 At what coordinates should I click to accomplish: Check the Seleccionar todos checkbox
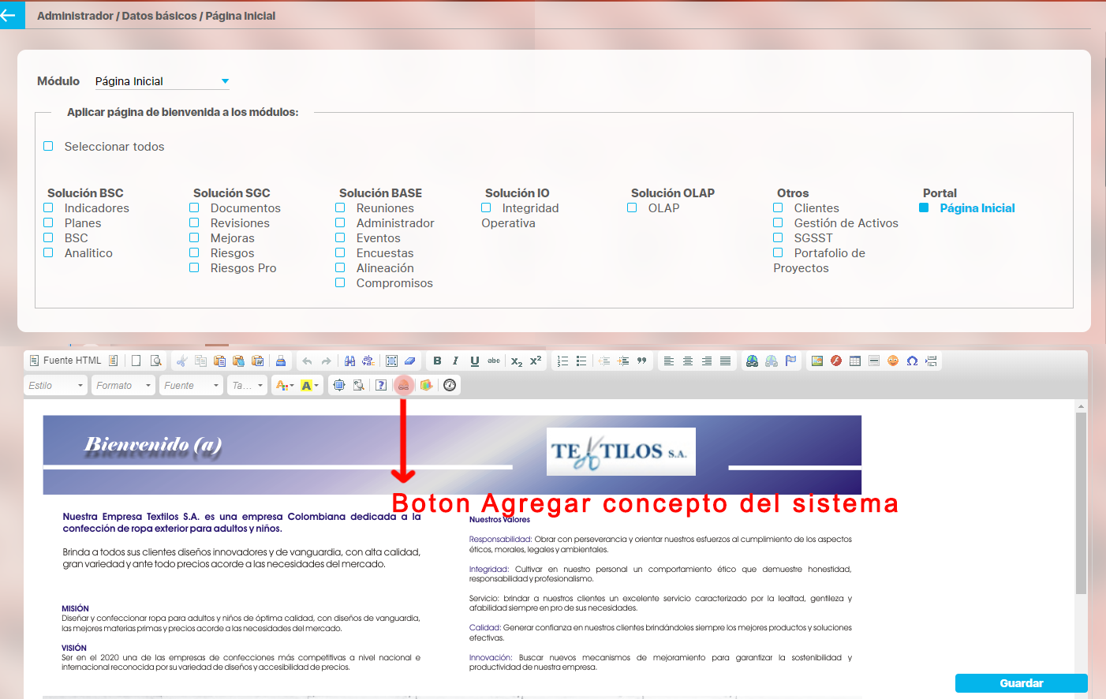[x=49, y=147]
